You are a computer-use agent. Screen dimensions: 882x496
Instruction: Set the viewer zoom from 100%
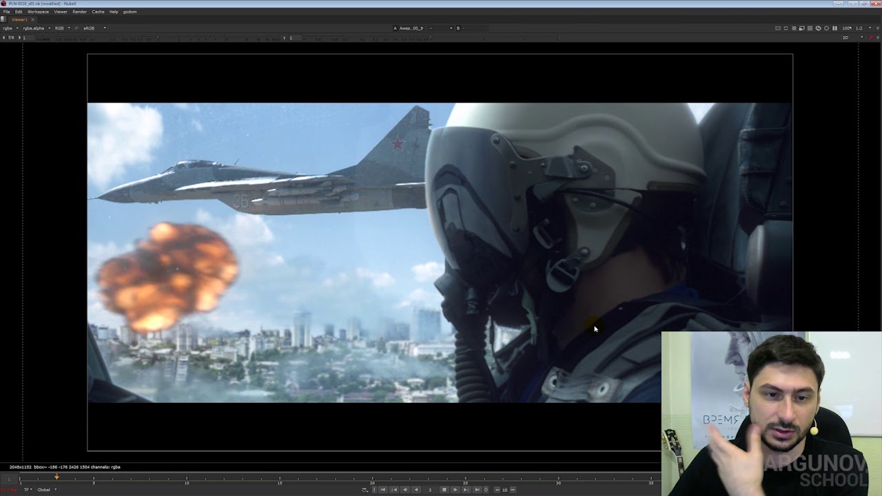847,28
